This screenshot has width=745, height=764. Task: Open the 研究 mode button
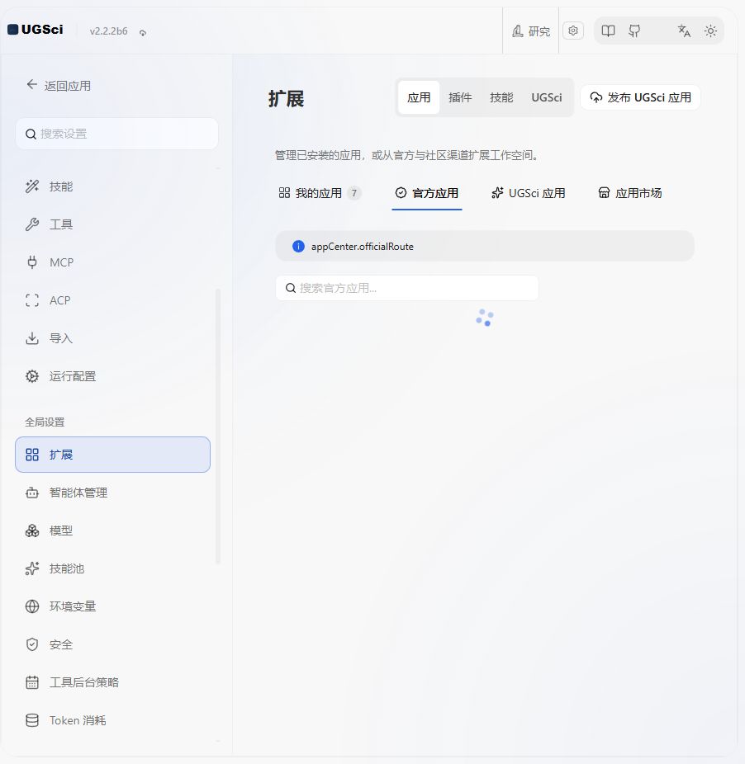pos(531,31)
